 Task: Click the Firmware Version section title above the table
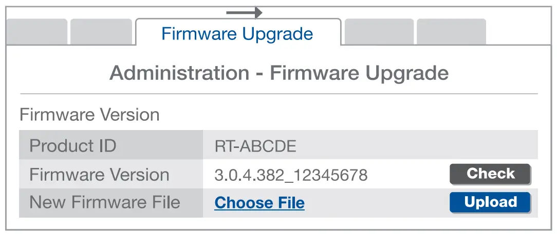pyautogui.click(x=89, y=115)
